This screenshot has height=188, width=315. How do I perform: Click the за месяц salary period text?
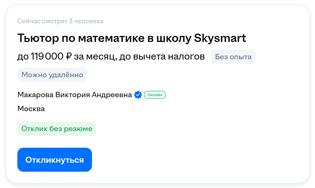(x=96, y=57)
